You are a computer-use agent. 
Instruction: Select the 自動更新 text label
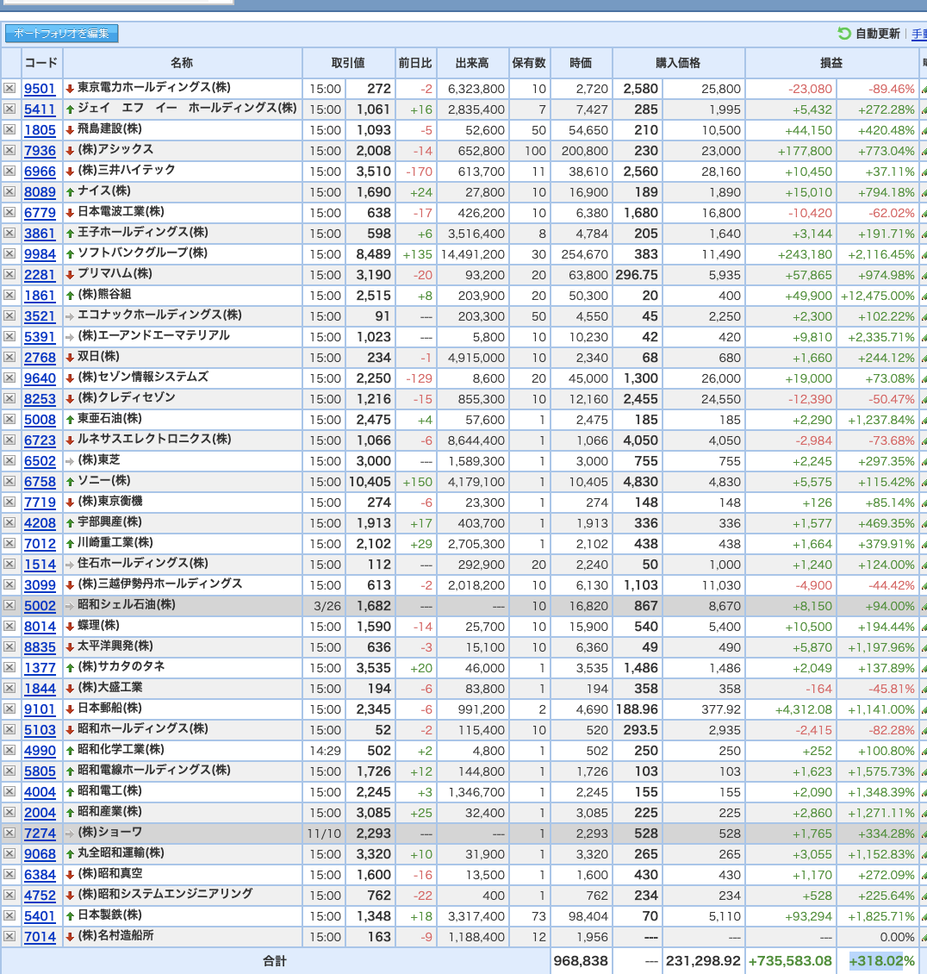(x=877, y=34)
